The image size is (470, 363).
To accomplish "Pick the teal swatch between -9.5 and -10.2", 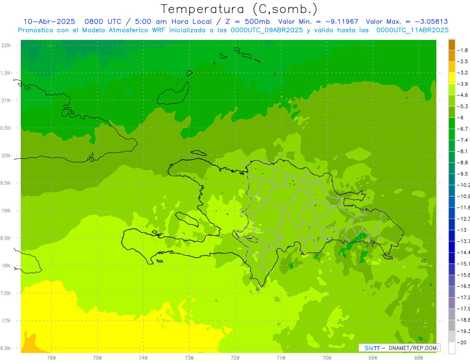I will pos(452,179).
